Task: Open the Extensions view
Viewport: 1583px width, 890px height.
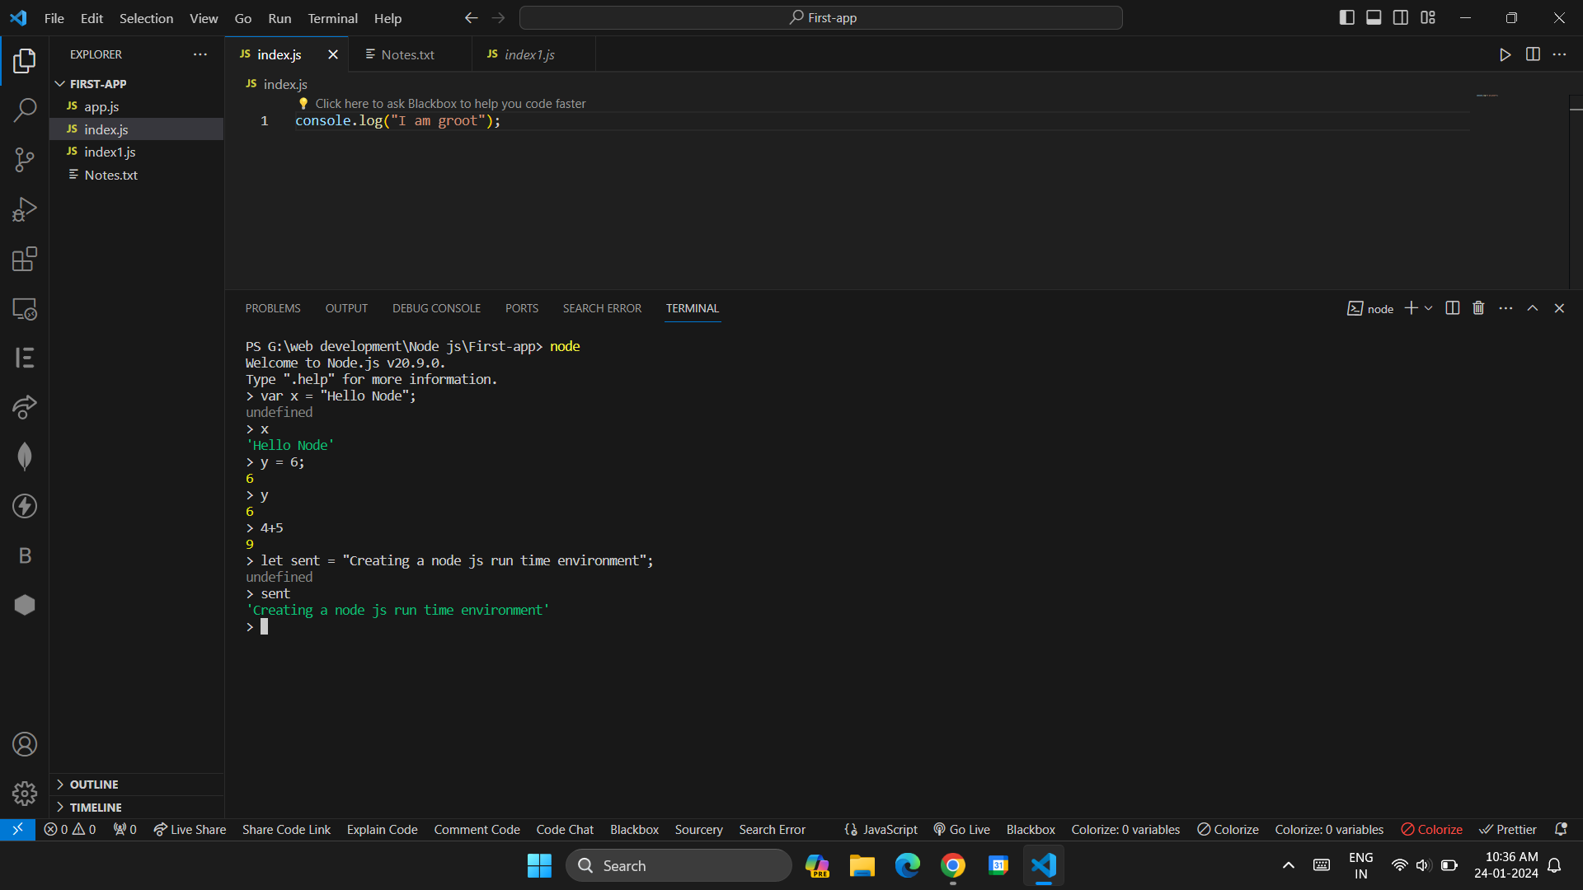Action: (x=25, y=259)
